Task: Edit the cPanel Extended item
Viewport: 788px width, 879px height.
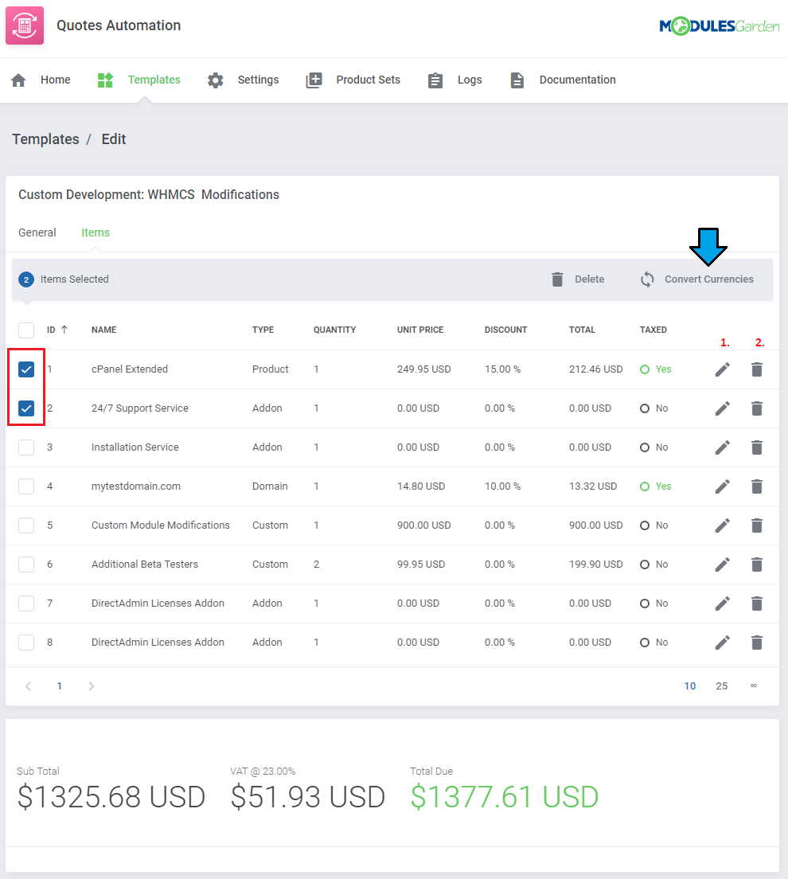Action: coord(723,369)
